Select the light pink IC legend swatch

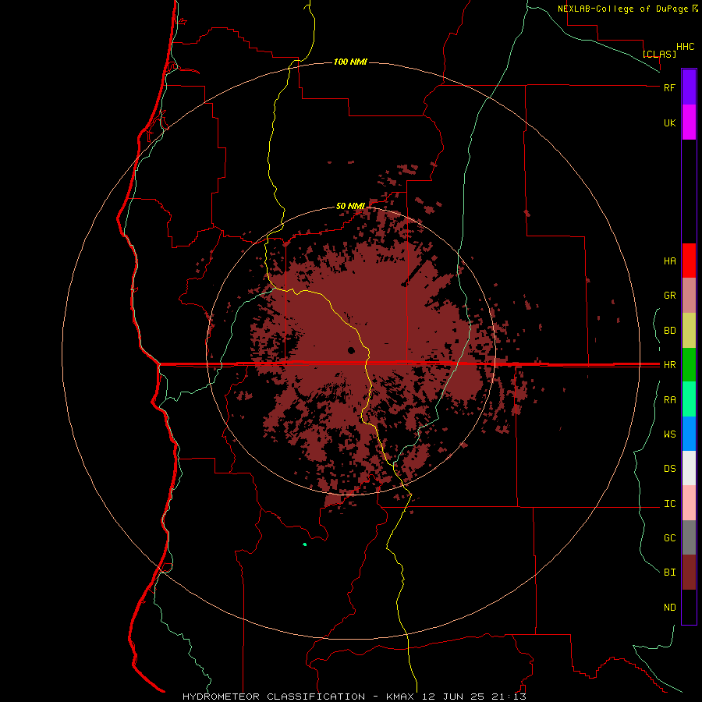(689, 503)
